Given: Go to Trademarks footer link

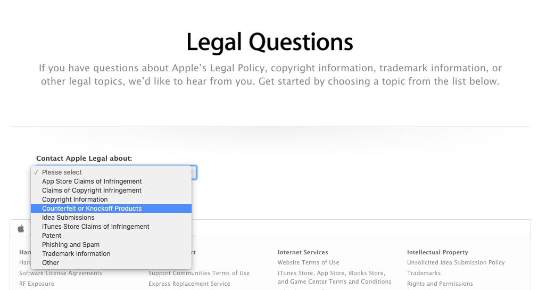Looking at the screenshot, I should (x=424, y=273).
